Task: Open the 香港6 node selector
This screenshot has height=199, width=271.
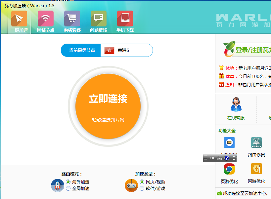Action: coord(126,50)
